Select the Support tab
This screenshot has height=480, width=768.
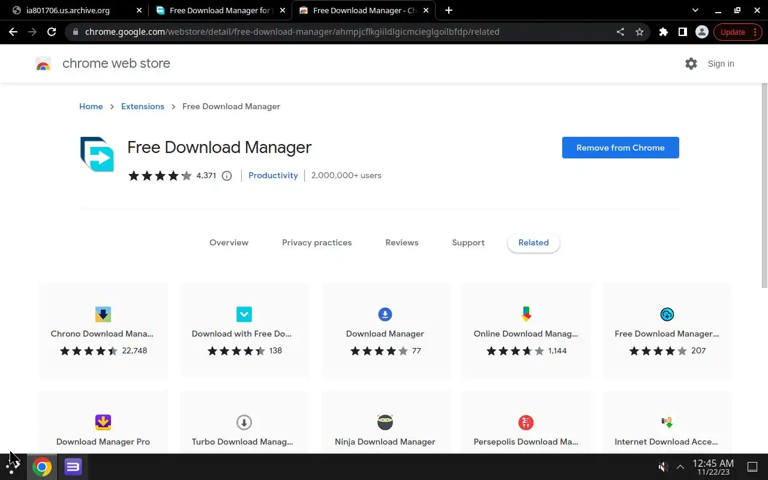(468, 243)
